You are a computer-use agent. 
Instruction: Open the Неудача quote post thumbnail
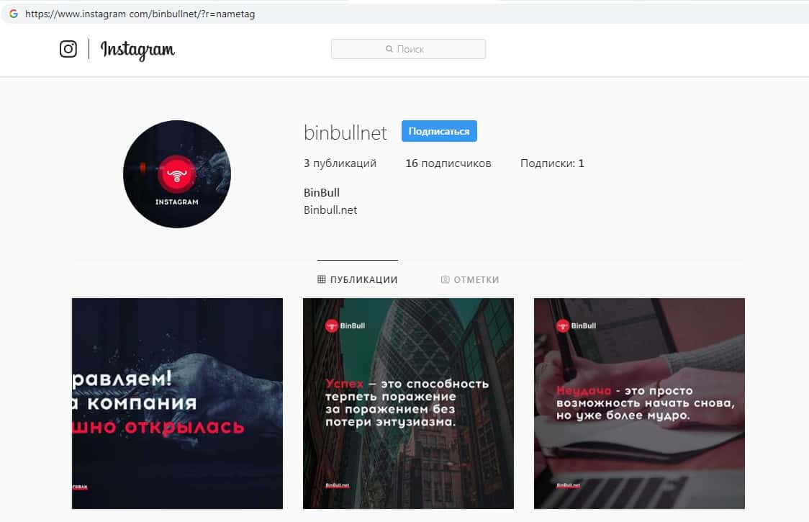tap(639, 403)
